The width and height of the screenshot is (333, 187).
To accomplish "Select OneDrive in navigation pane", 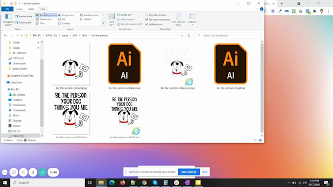I will point(16,83).
